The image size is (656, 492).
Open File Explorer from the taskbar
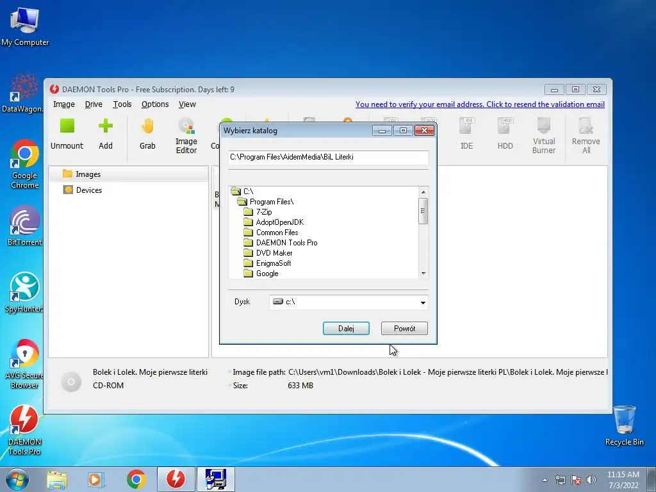click(57, 480)
